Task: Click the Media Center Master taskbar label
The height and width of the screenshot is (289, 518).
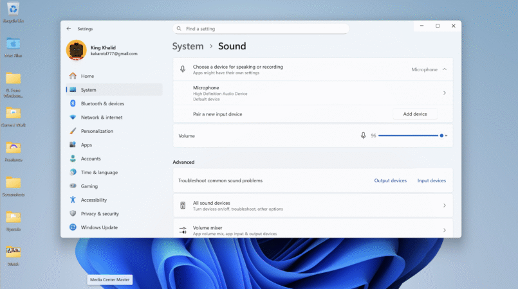Action: coord(109,279)
